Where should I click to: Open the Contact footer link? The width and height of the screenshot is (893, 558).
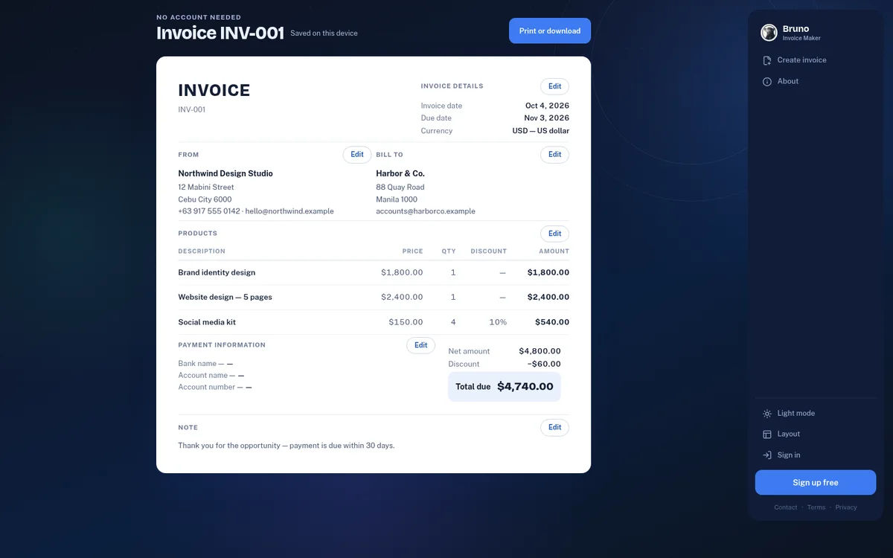point(786,507)
